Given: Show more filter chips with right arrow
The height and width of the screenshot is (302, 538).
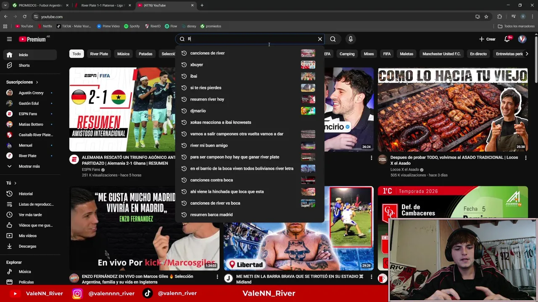Looking at the screenshot, I should pyautogui.click(x=527, y=54).
